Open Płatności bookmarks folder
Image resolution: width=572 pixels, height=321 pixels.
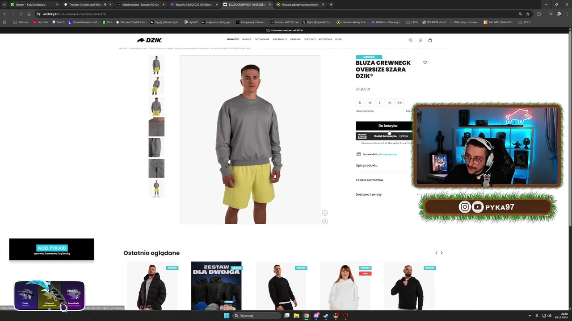click(21, 22)
